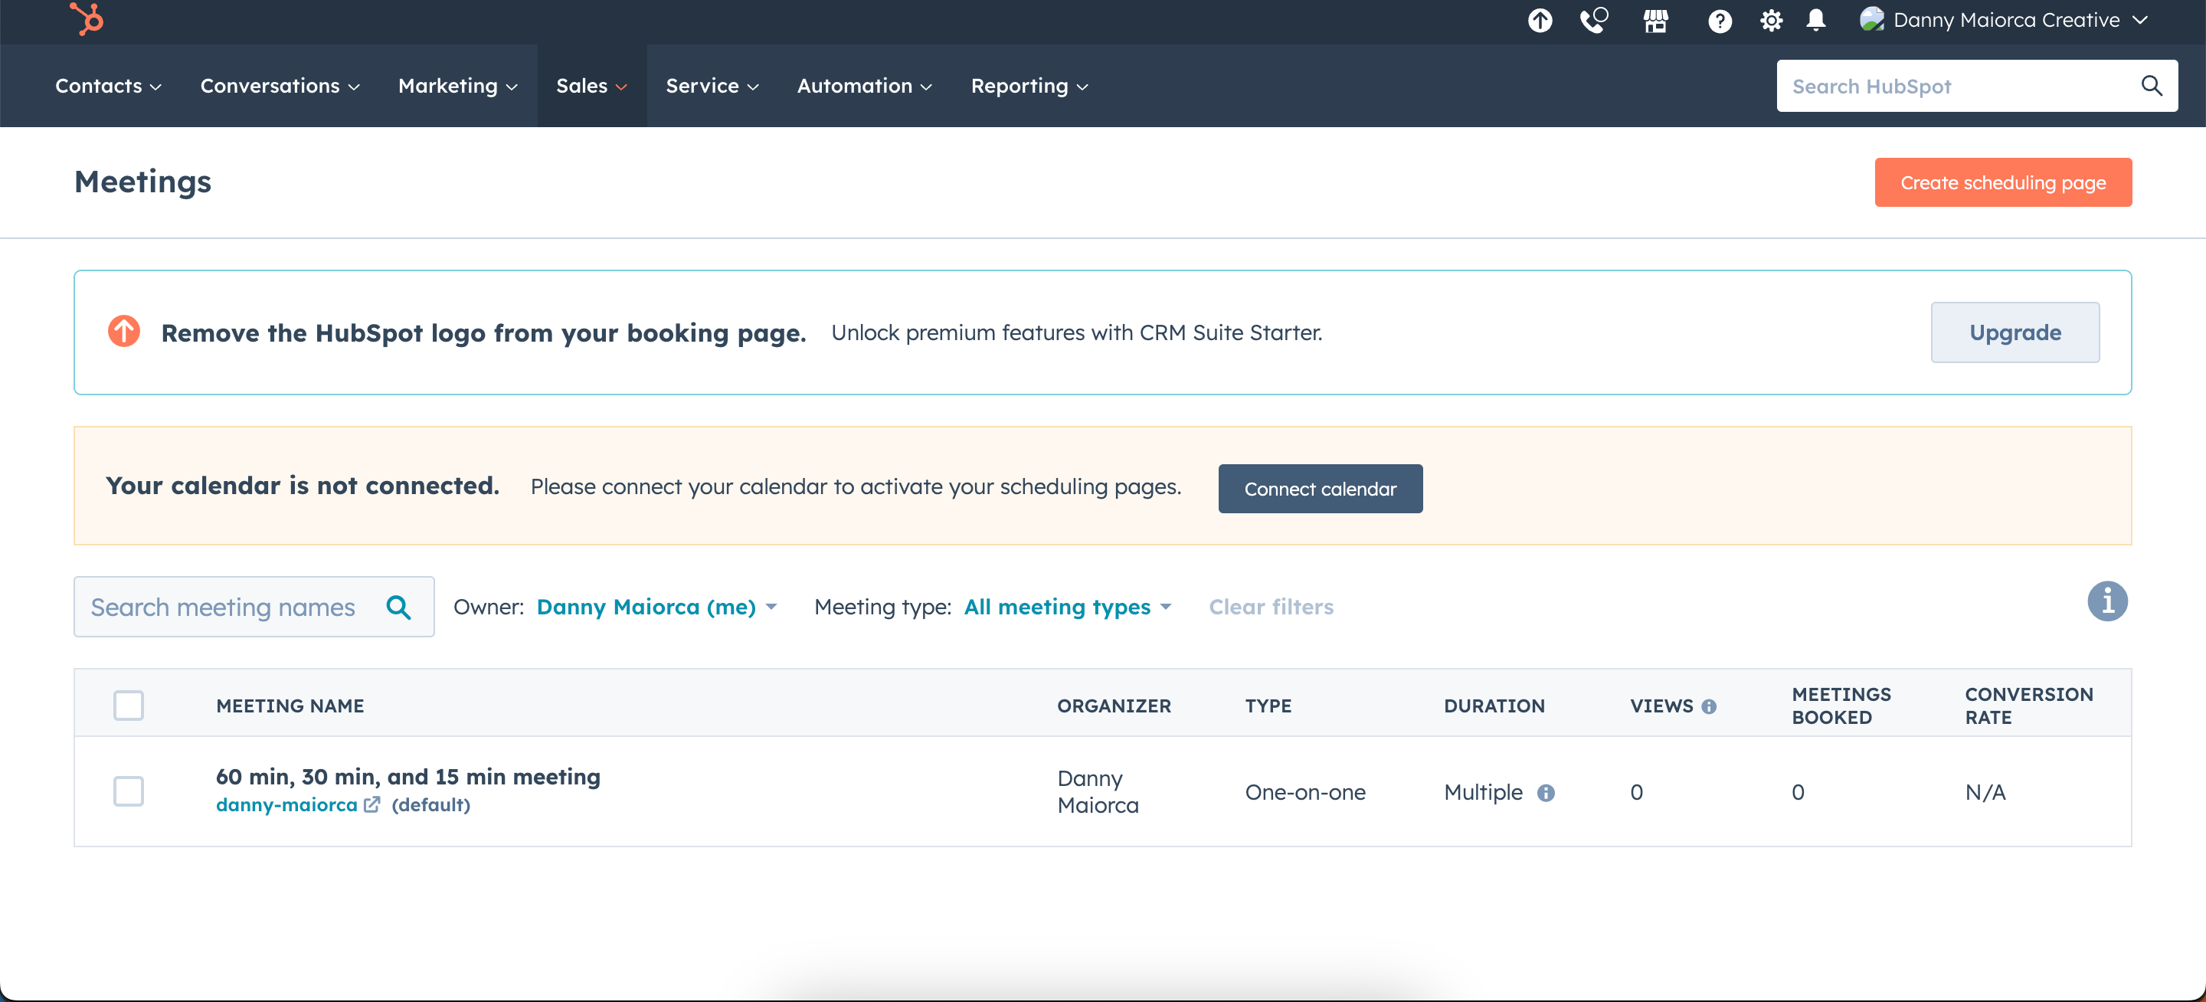Open the calling icon in the top bar
This screenshot has width=2206, height=1002.
pyautogui.click(x=1595, y=20)
